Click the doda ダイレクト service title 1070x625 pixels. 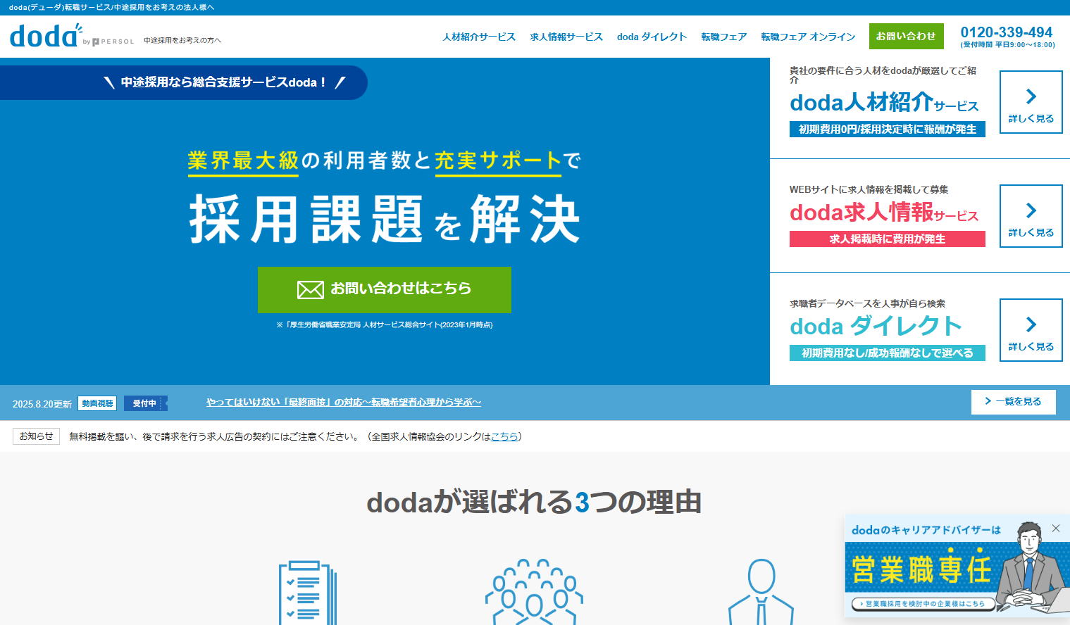click(876, 326)
